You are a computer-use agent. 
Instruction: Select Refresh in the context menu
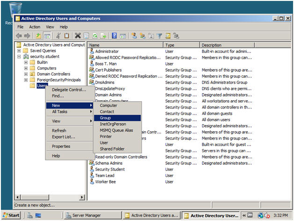click(70, 131)
